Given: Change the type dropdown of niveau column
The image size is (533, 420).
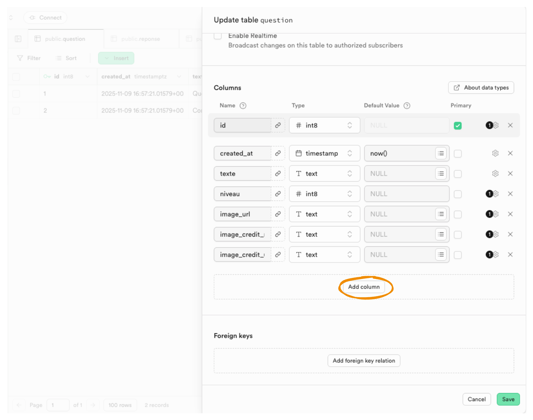Looking at the screenshot, I should 324,194.
